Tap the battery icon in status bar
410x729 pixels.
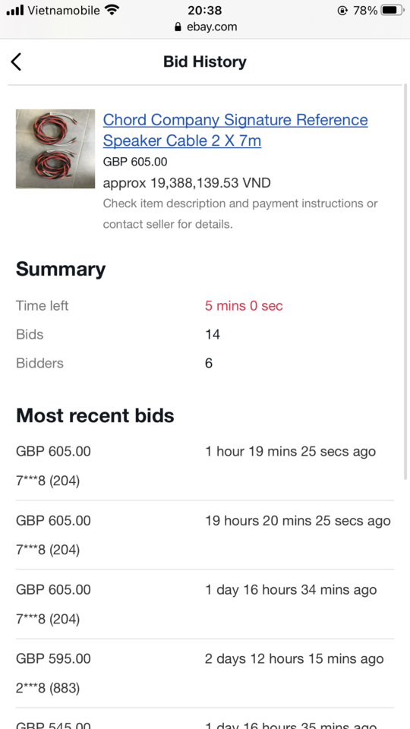click(x=393, y=10)
